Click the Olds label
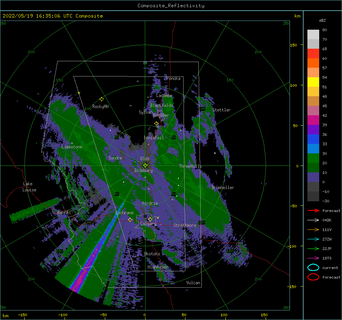Image resolution: width=342 pixels, height=320 pixels. [x=145, y=159]
